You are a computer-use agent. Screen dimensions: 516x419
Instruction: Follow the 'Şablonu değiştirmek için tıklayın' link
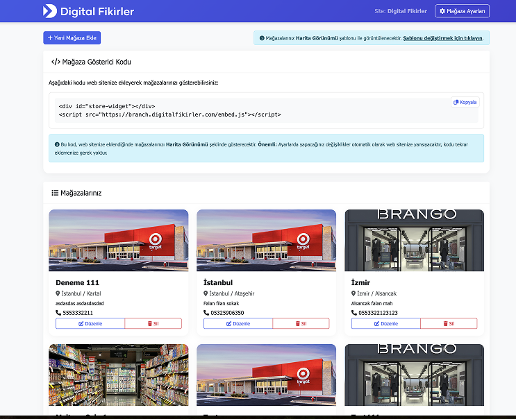pyautogui.click(x=442, y=38)
